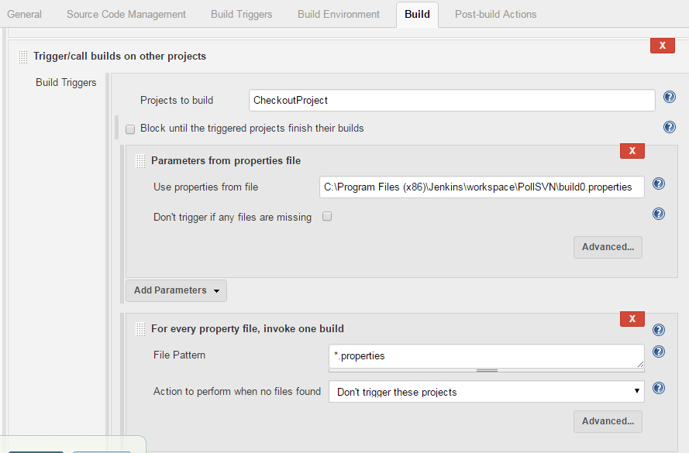Open the Add Parameters dropdown
The width and height of the screenshot is (689, 453).
176,290
